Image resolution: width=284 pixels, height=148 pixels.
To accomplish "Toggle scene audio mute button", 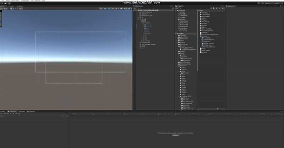I will click(x=113, y=9).
